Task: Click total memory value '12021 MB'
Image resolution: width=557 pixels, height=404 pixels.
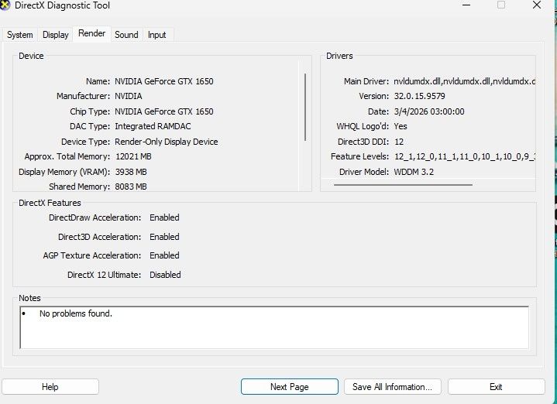Action: [x=133, y=156]
